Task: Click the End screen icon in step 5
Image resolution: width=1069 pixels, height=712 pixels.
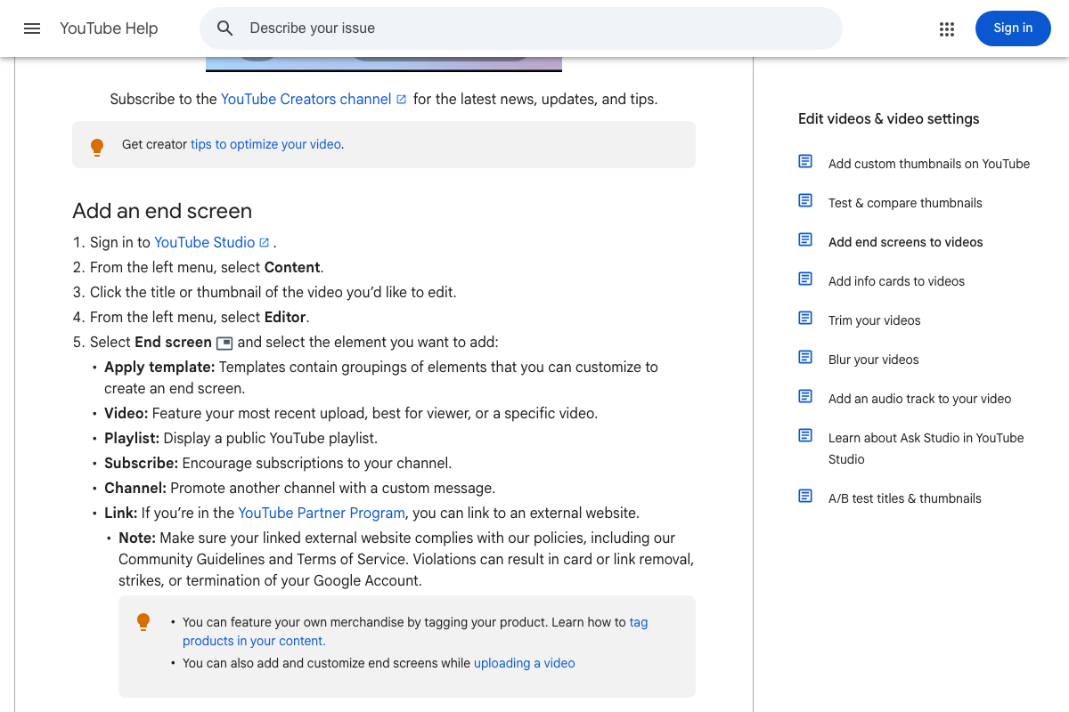Action: pos(224,343)
